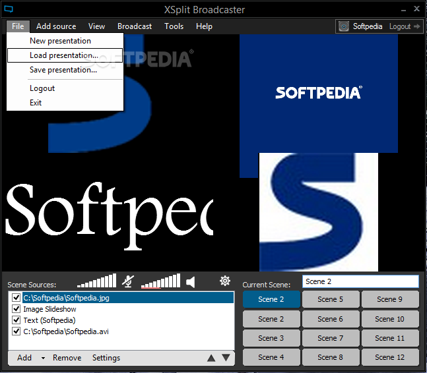Switch to Scene 11

[x=390, y=338]
